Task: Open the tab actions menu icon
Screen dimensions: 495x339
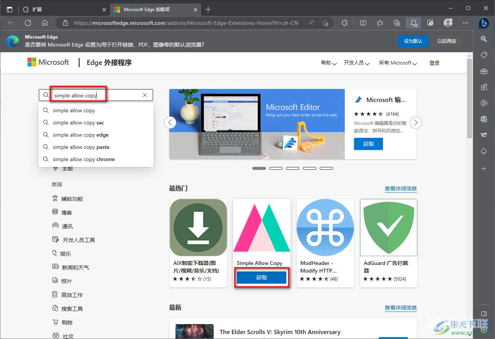Action: pyautogui.click(x=10, y=9)
